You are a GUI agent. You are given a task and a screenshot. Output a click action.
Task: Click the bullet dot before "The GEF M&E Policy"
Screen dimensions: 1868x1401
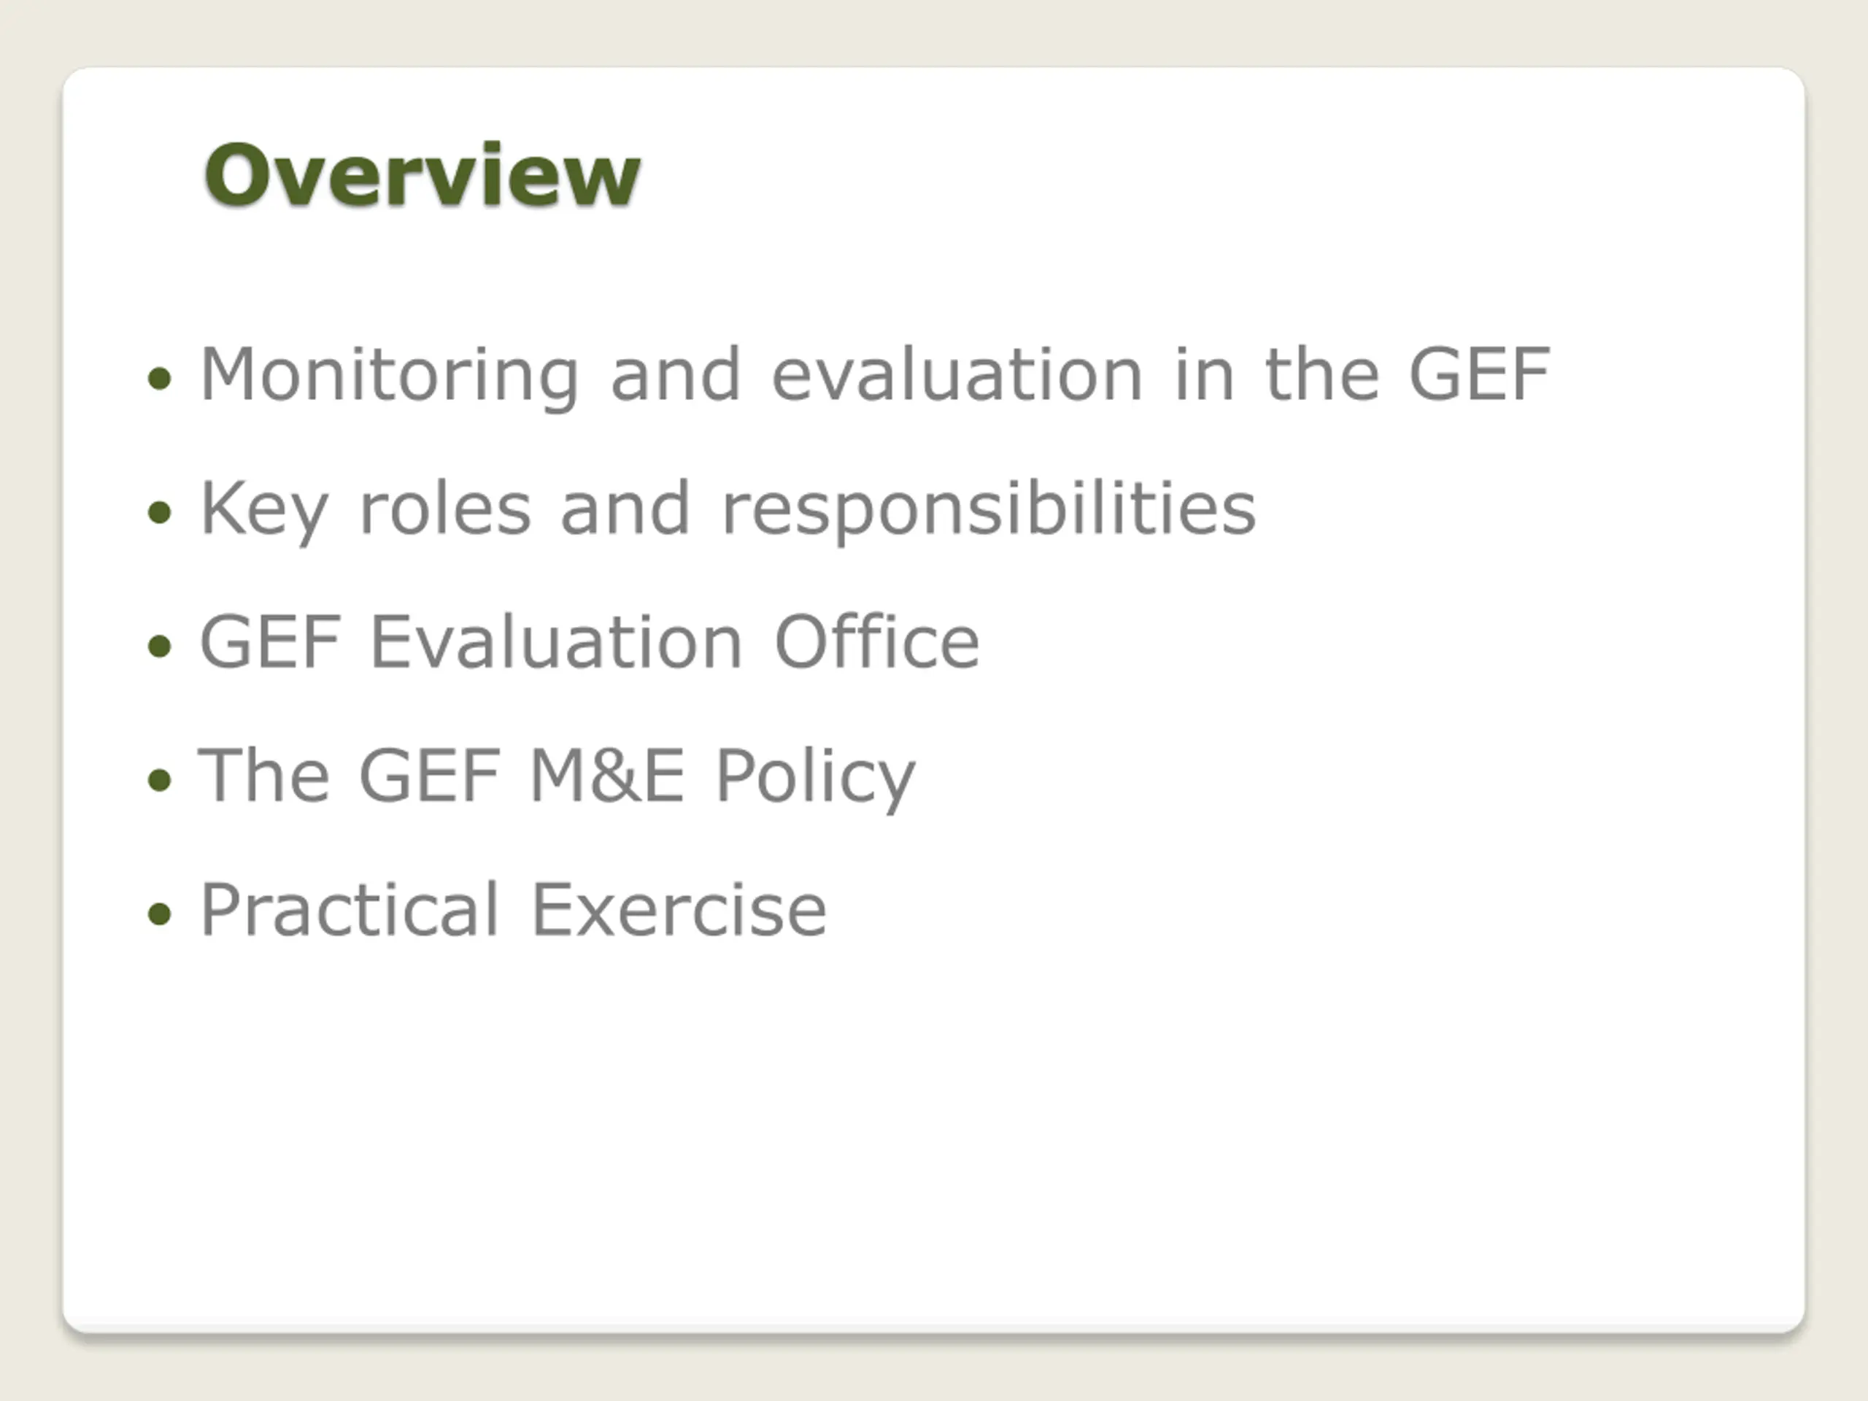point(160,779)
